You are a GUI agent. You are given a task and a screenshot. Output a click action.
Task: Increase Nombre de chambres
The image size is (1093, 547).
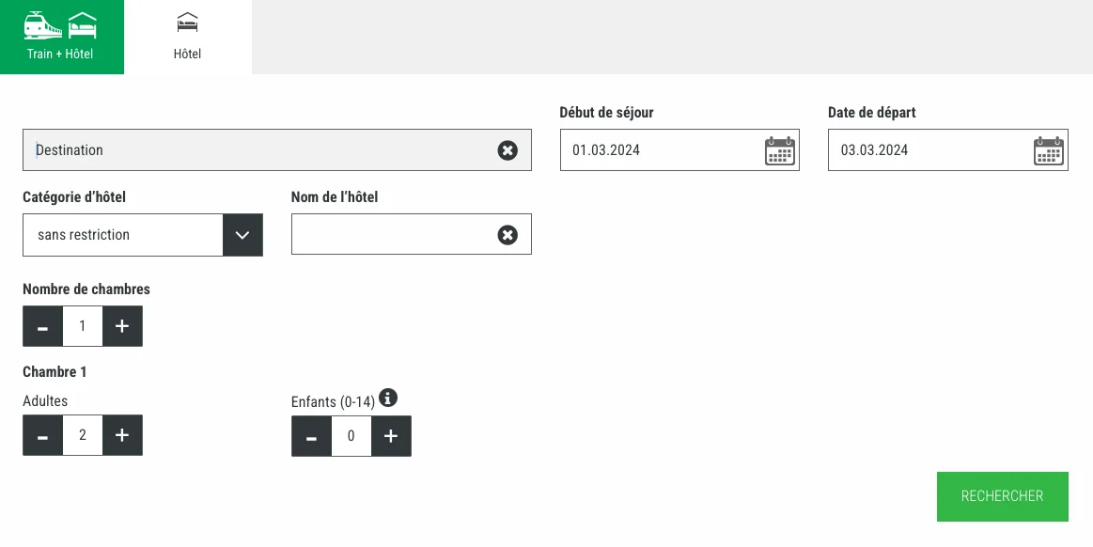tap(122, 326)
